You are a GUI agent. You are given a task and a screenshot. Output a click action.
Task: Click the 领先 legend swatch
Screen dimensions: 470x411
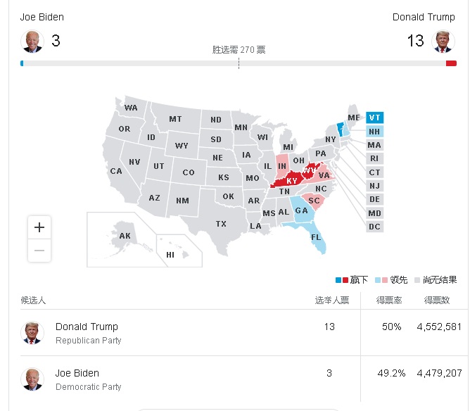click(x=381, y=280)
